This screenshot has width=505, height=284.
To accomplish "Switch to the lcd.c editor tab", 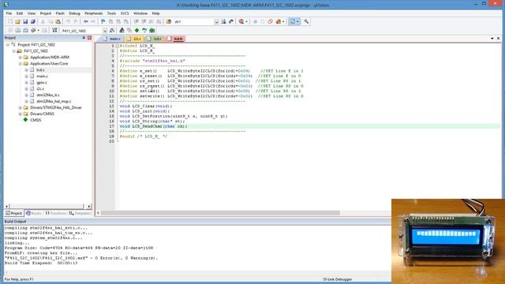I will [154, 39].
